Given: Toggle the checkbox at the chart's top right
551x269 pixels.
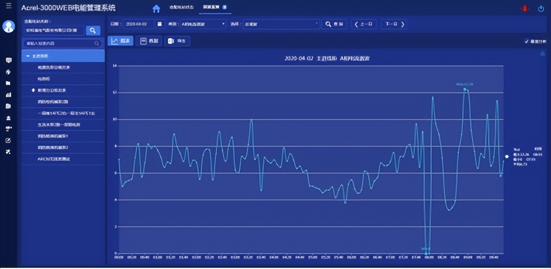Looking at the screenshot, I should click(x=527, y=41).
